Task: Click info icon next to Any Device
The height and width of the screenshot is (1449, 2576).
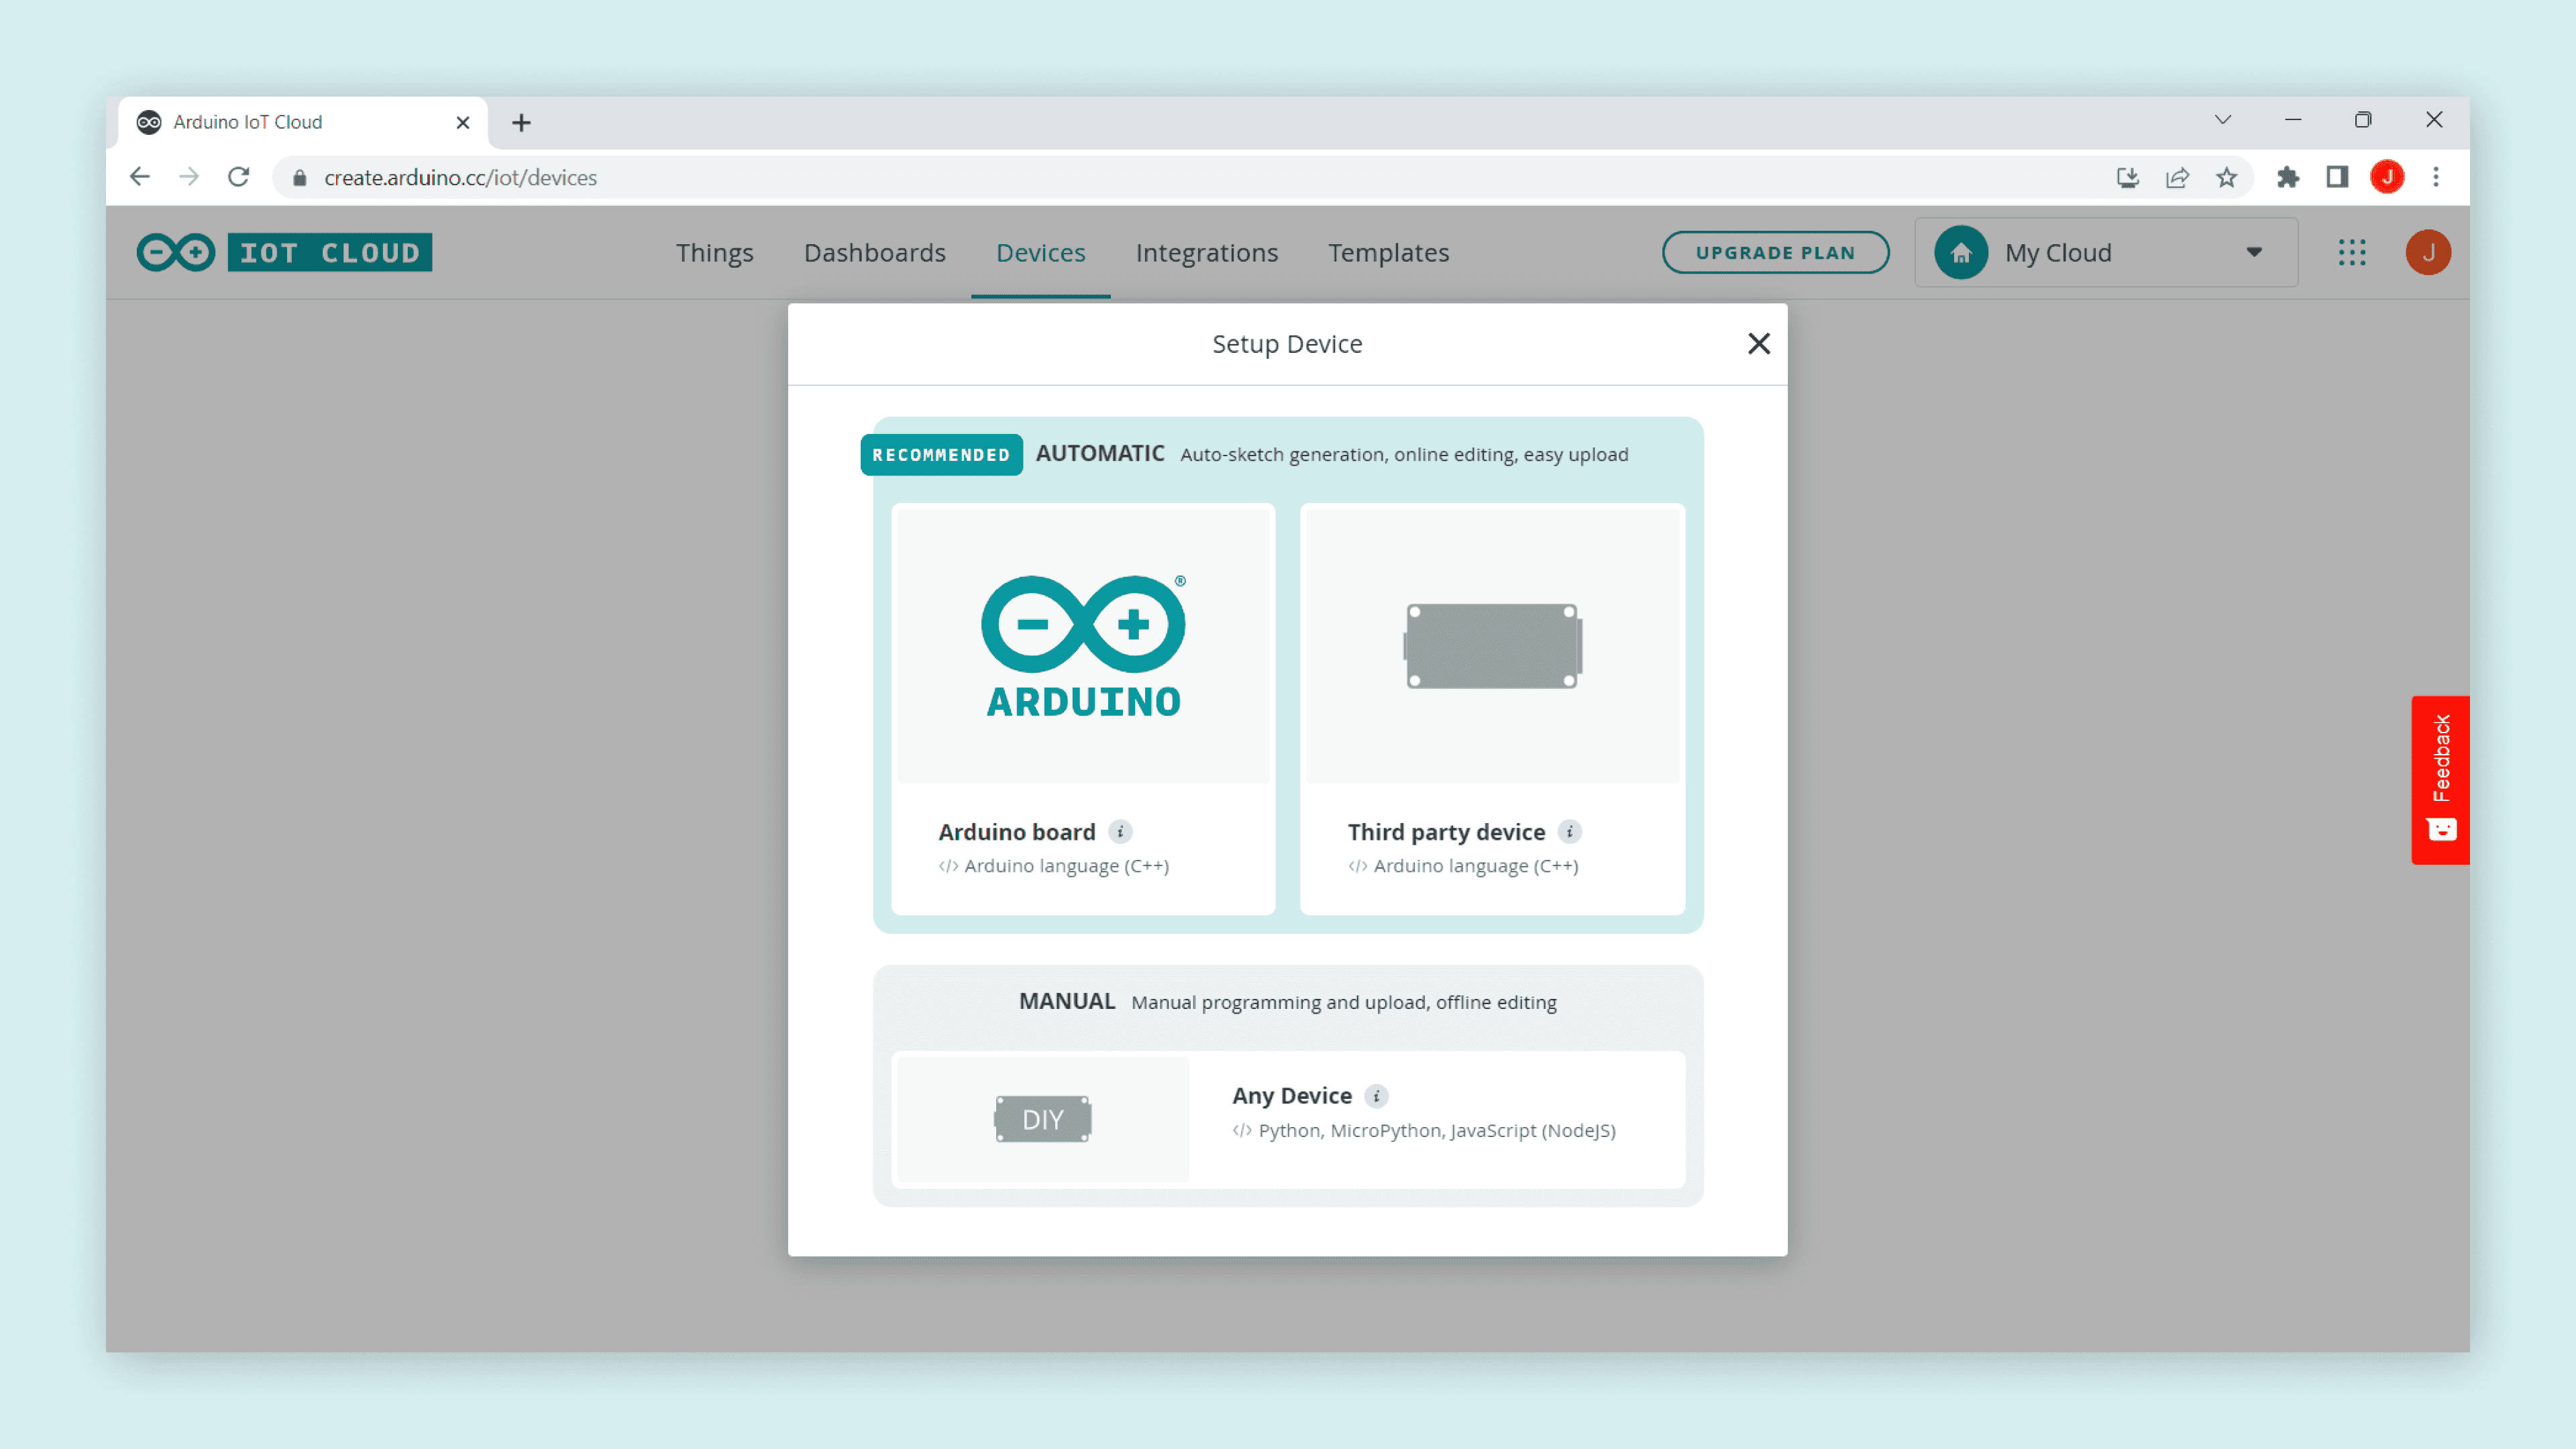Action: click(x=1376, y=1096)
